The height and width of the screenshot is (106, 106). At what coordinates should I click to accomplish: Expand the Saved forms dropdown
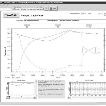click(x=43, y=9)
